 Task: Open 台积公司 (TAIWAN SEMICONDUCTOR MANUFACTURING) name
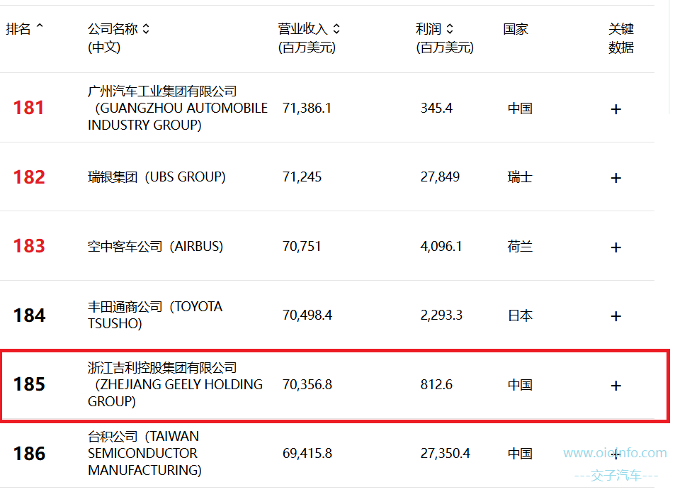tap(144, 453)
